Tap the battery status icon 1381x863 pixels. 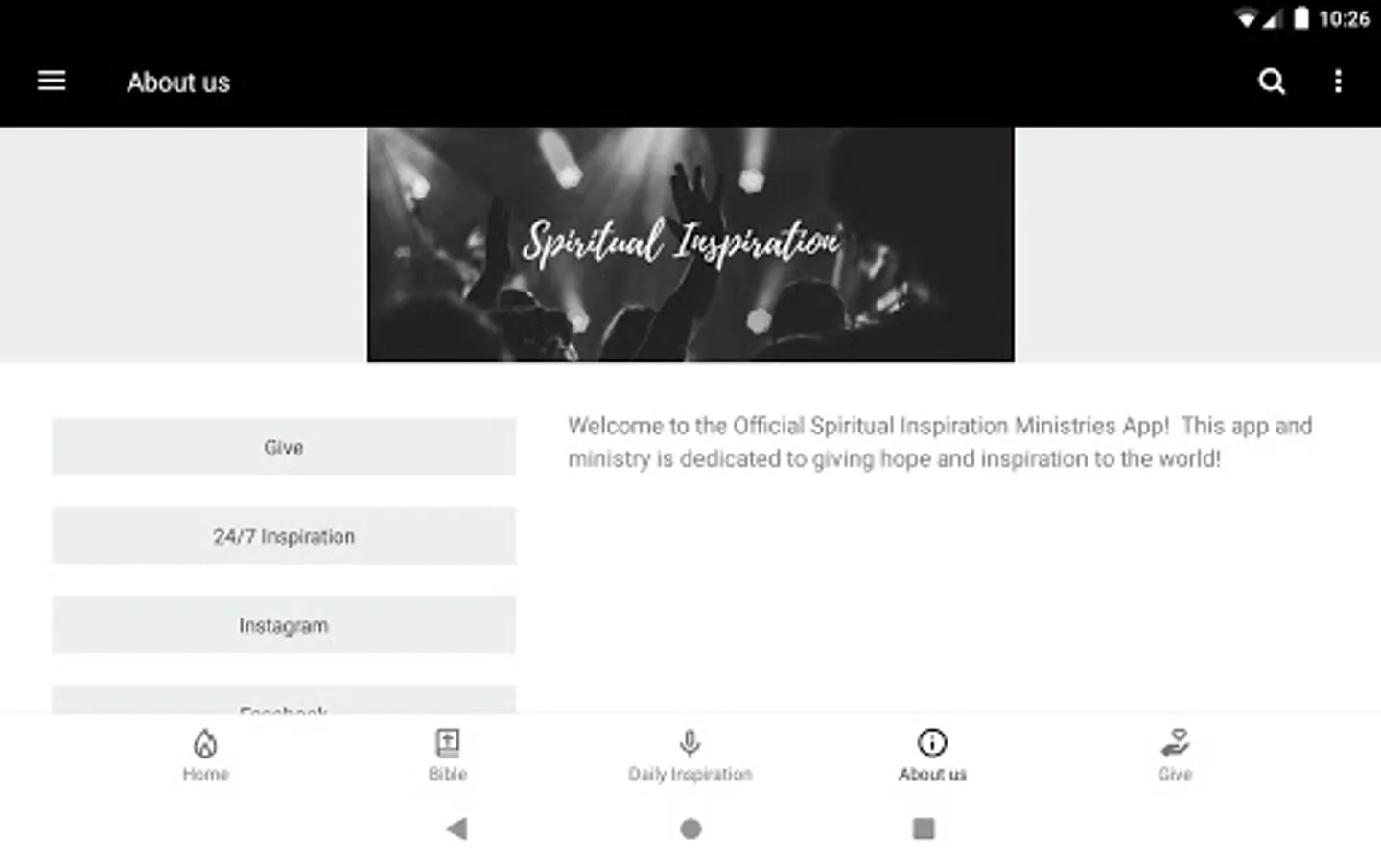(x=1301, y=18)
